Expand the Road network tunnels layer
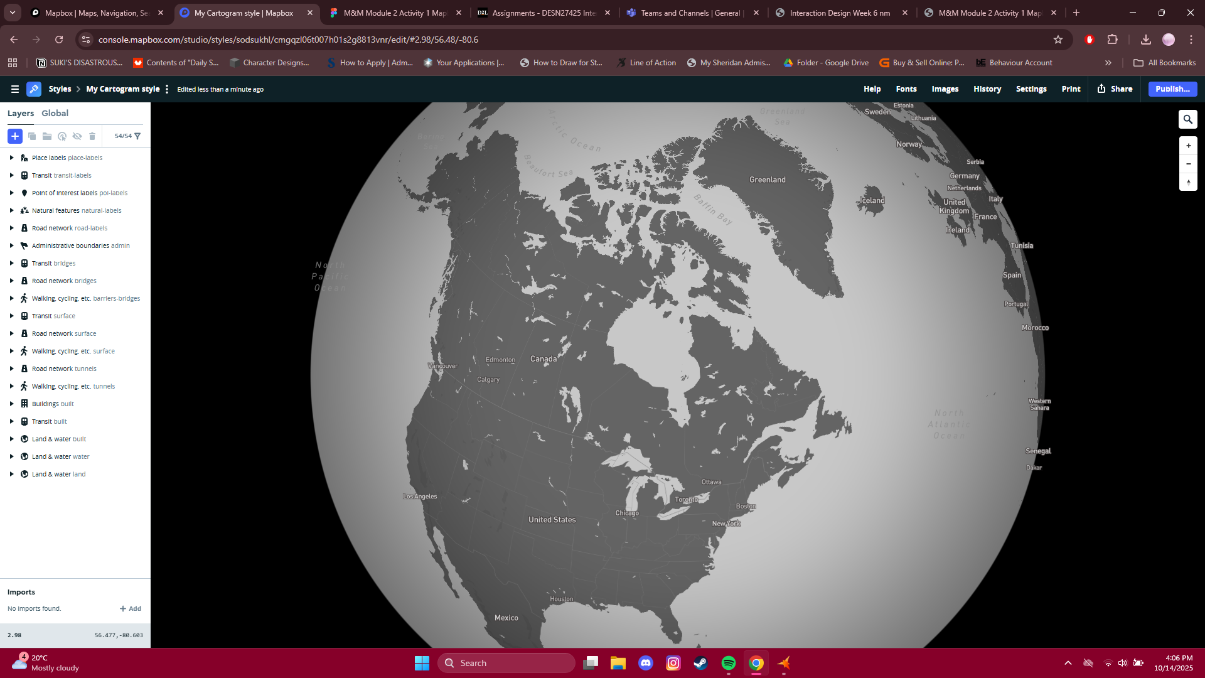1205x678 pixels. 11,369
